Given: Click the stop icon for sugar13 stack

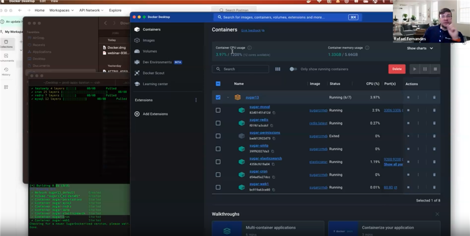Looking at the screenshot, I should point(408,97).
